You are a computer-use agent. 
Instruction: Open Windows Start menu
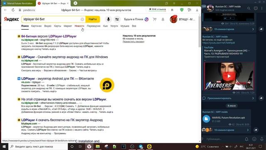pos(4,146)
